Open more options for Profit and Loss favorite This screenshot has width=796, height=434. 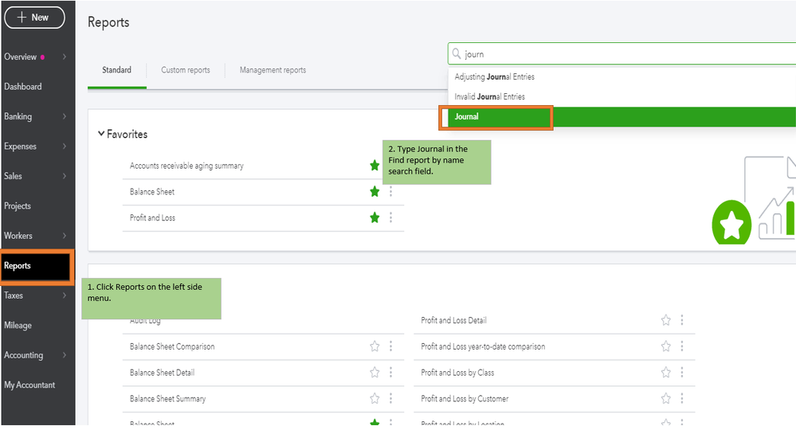pos(390,217)
